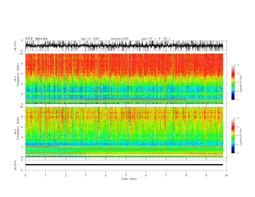
Task: Click the ch.3 flat black waveform trace
Action: point(124,165)
